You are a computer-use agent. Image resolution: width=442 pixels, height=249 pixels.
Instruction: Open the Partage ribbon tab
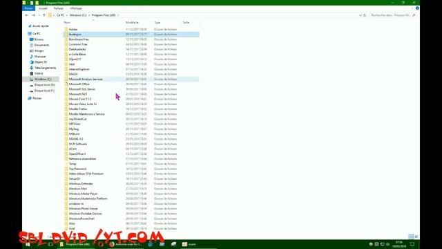point(59,8)
